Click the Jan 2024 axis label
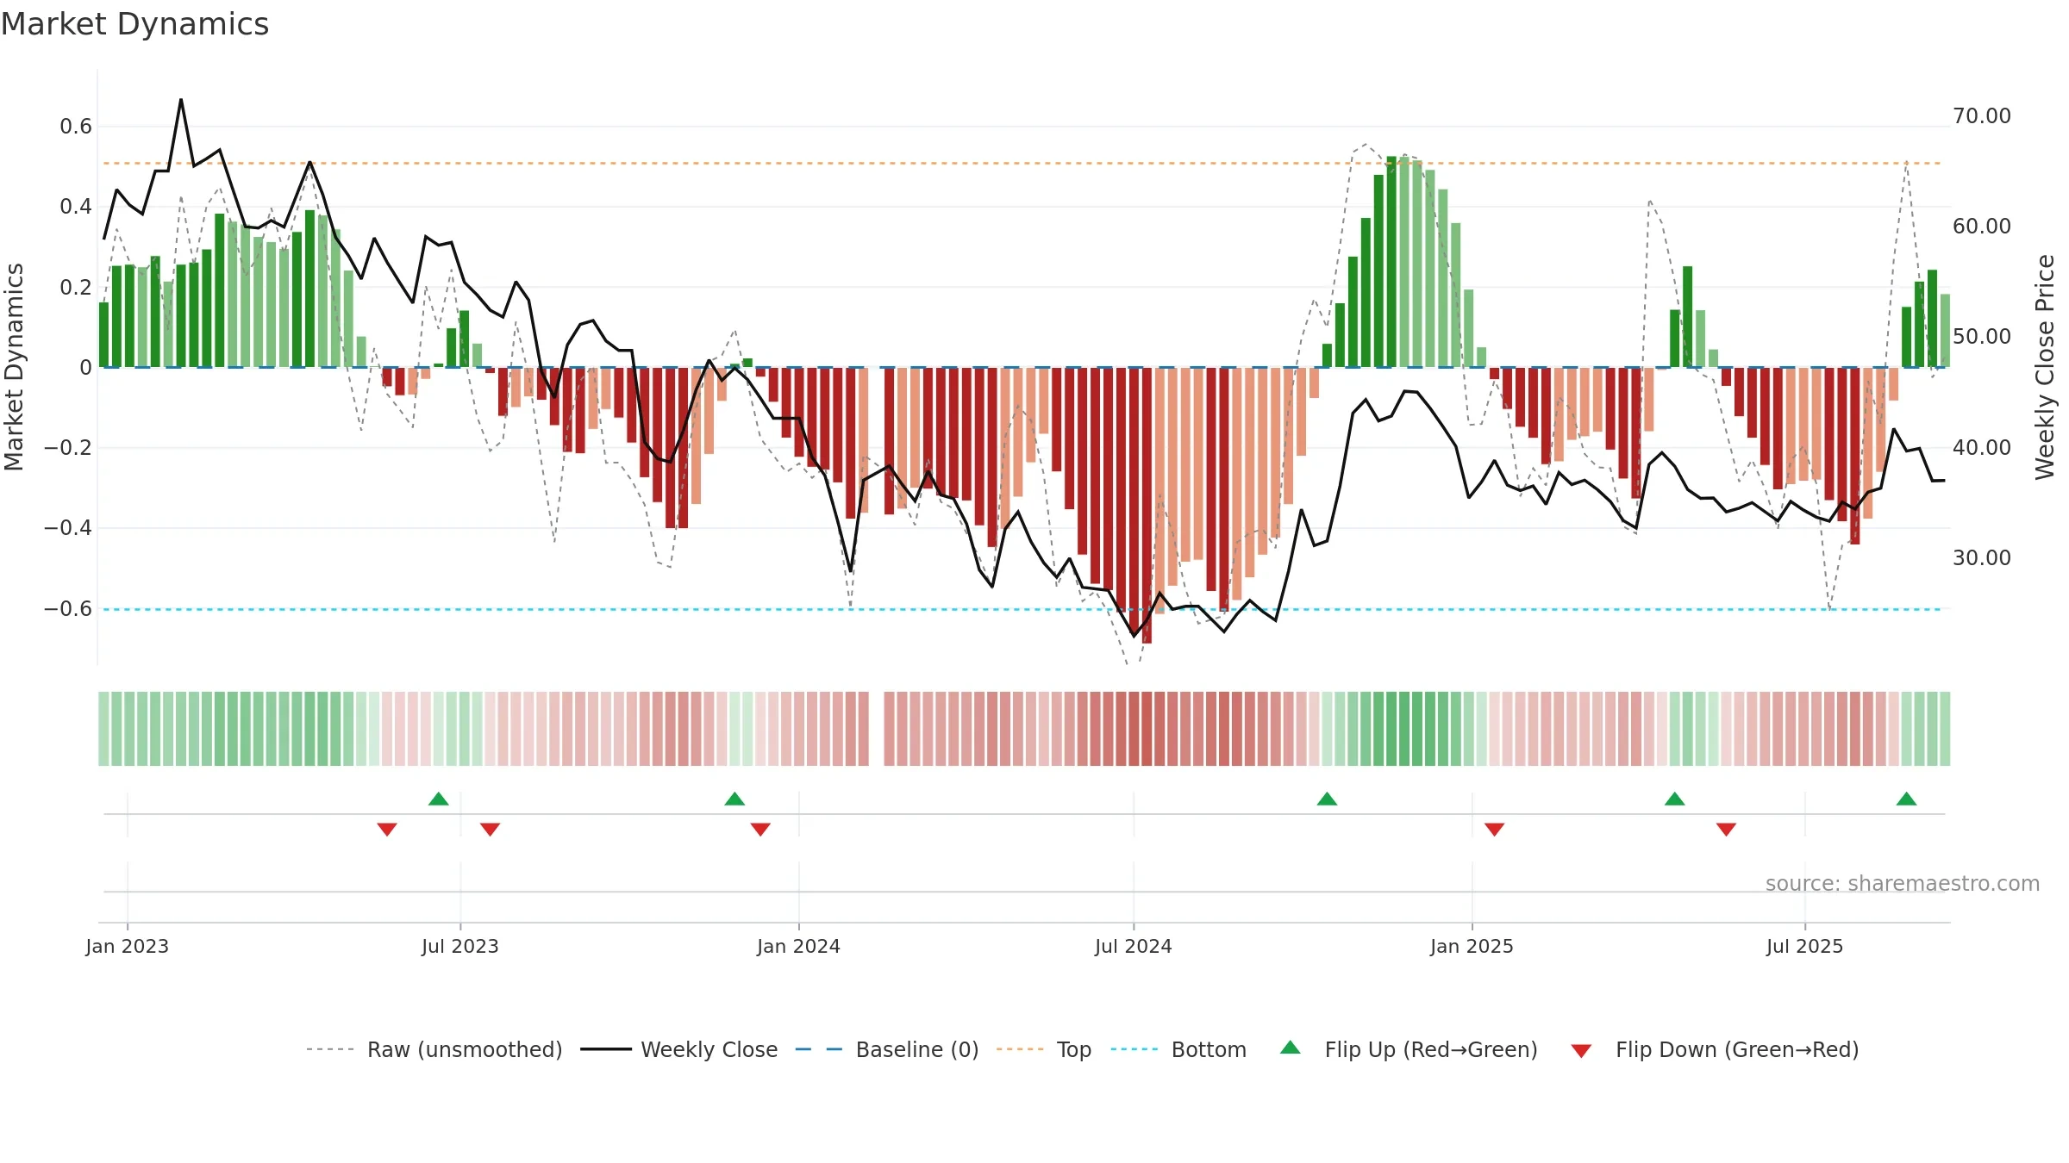This screenshot has height=1163, width=2069. pos(799,946)
